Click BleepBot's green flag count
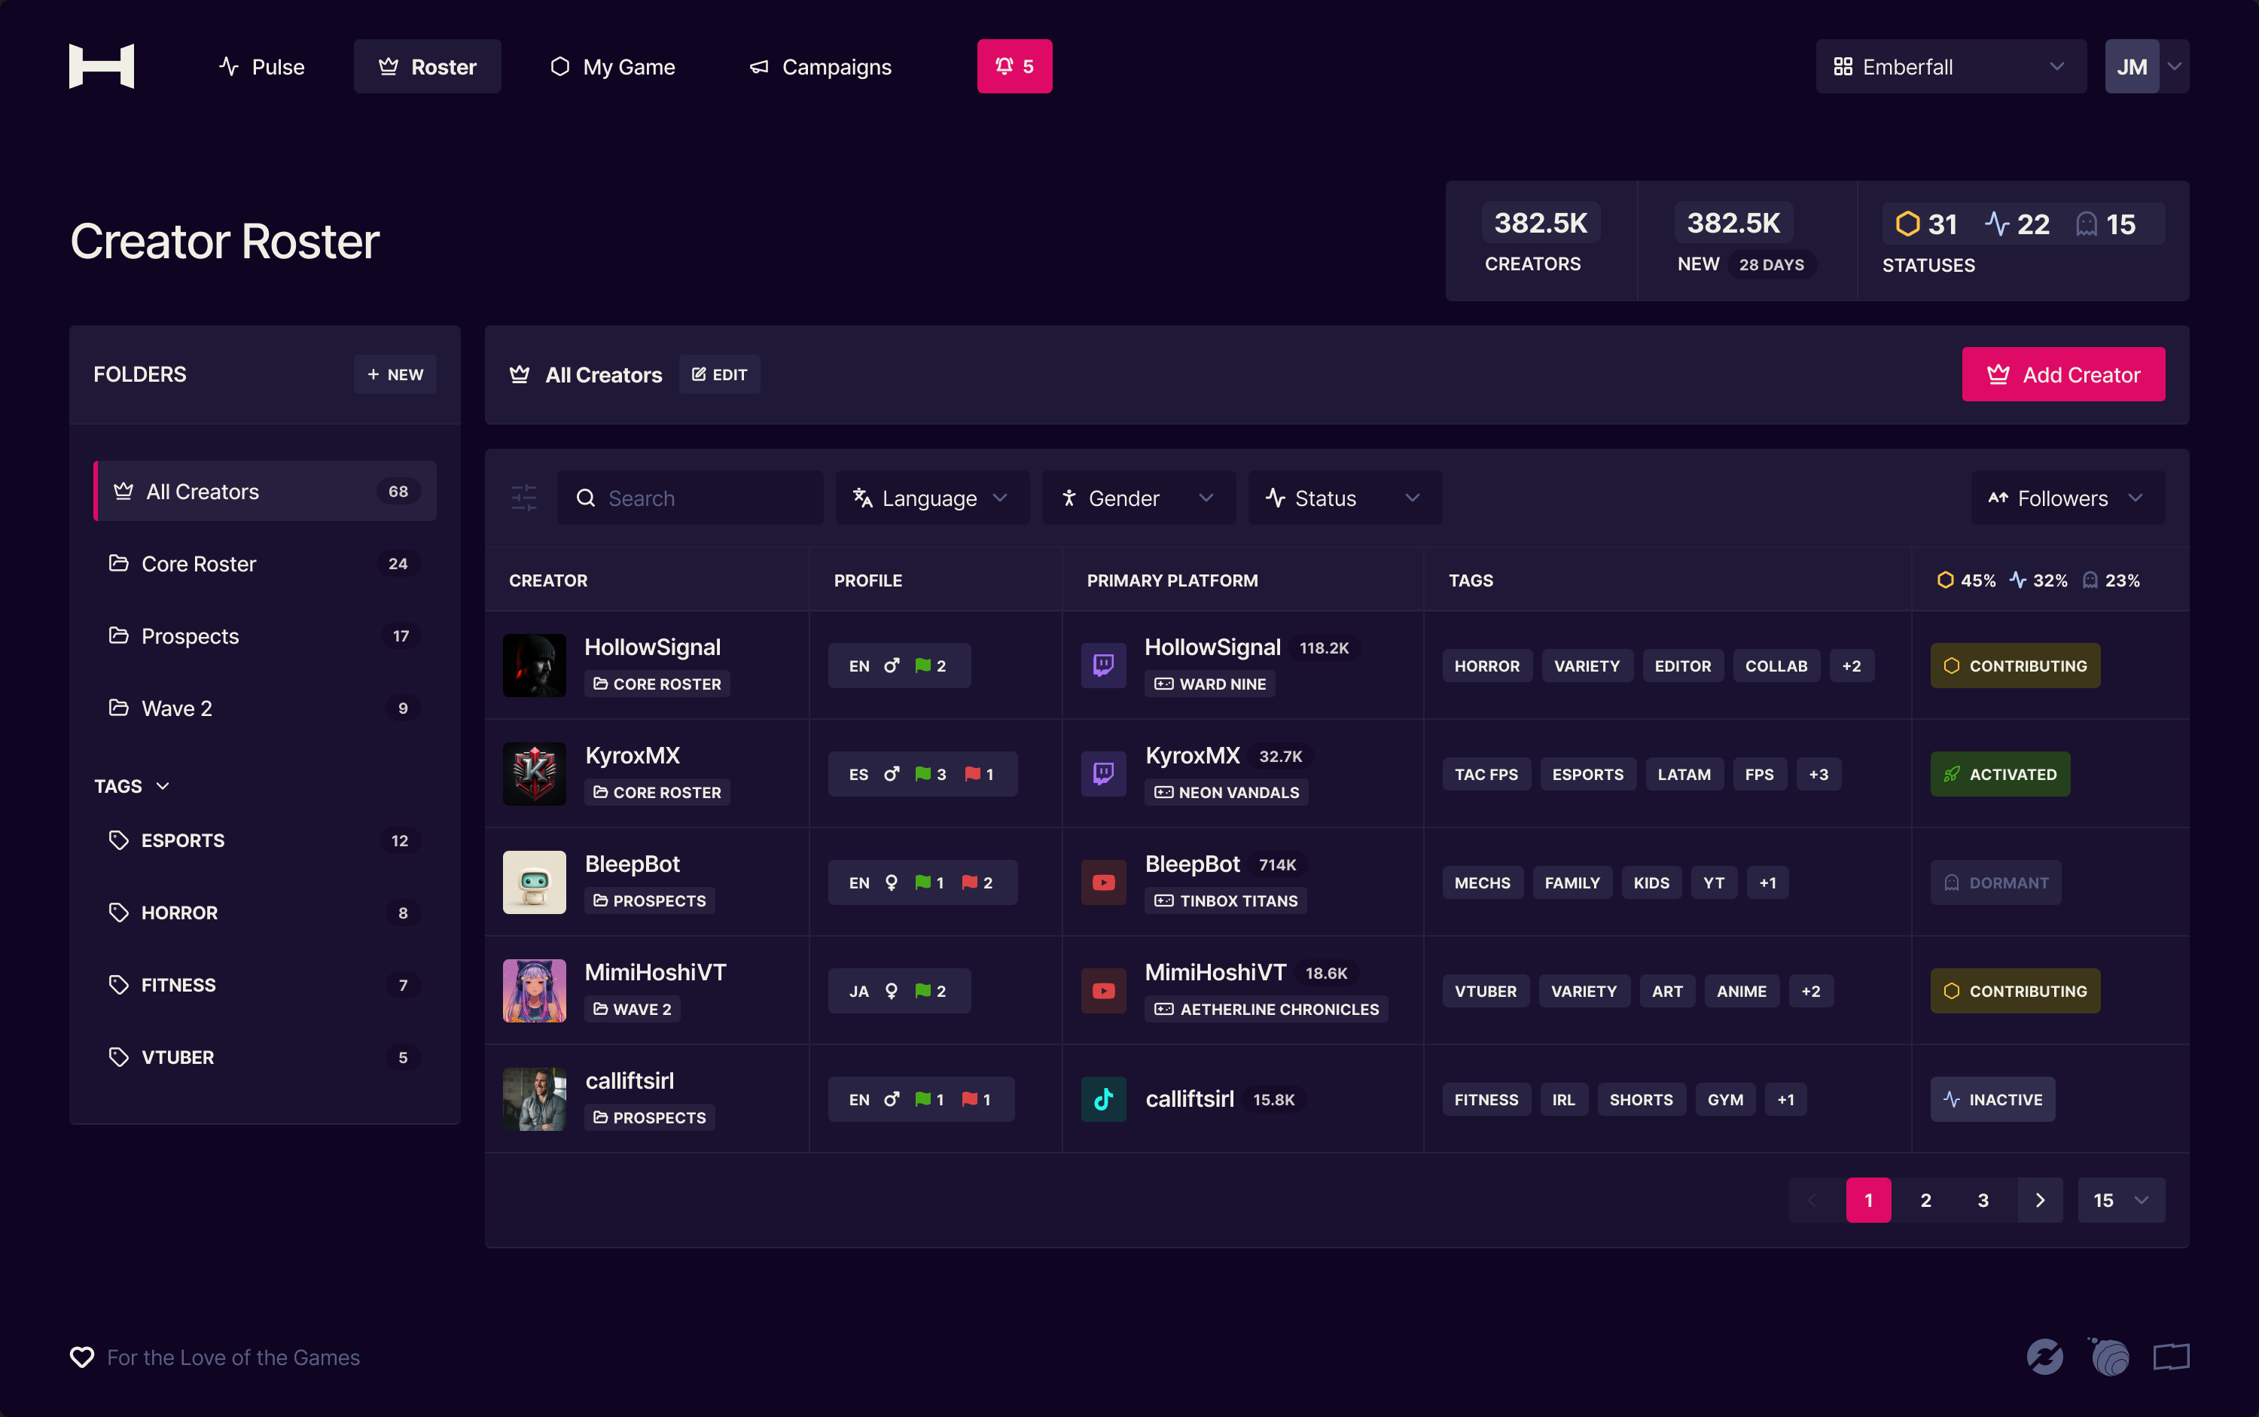Screen dimensions: 2259x1417 pyautogui.click(x=929, y=883)
